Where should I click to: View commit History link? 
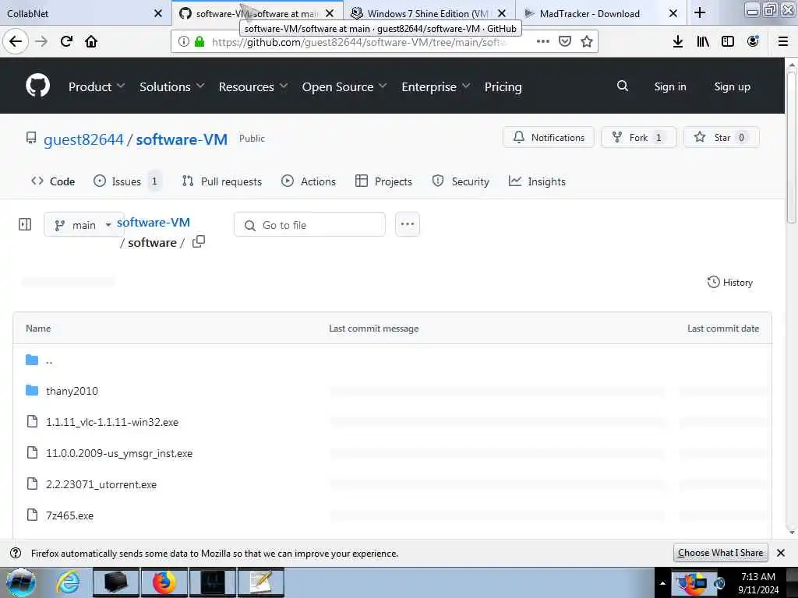729,282
